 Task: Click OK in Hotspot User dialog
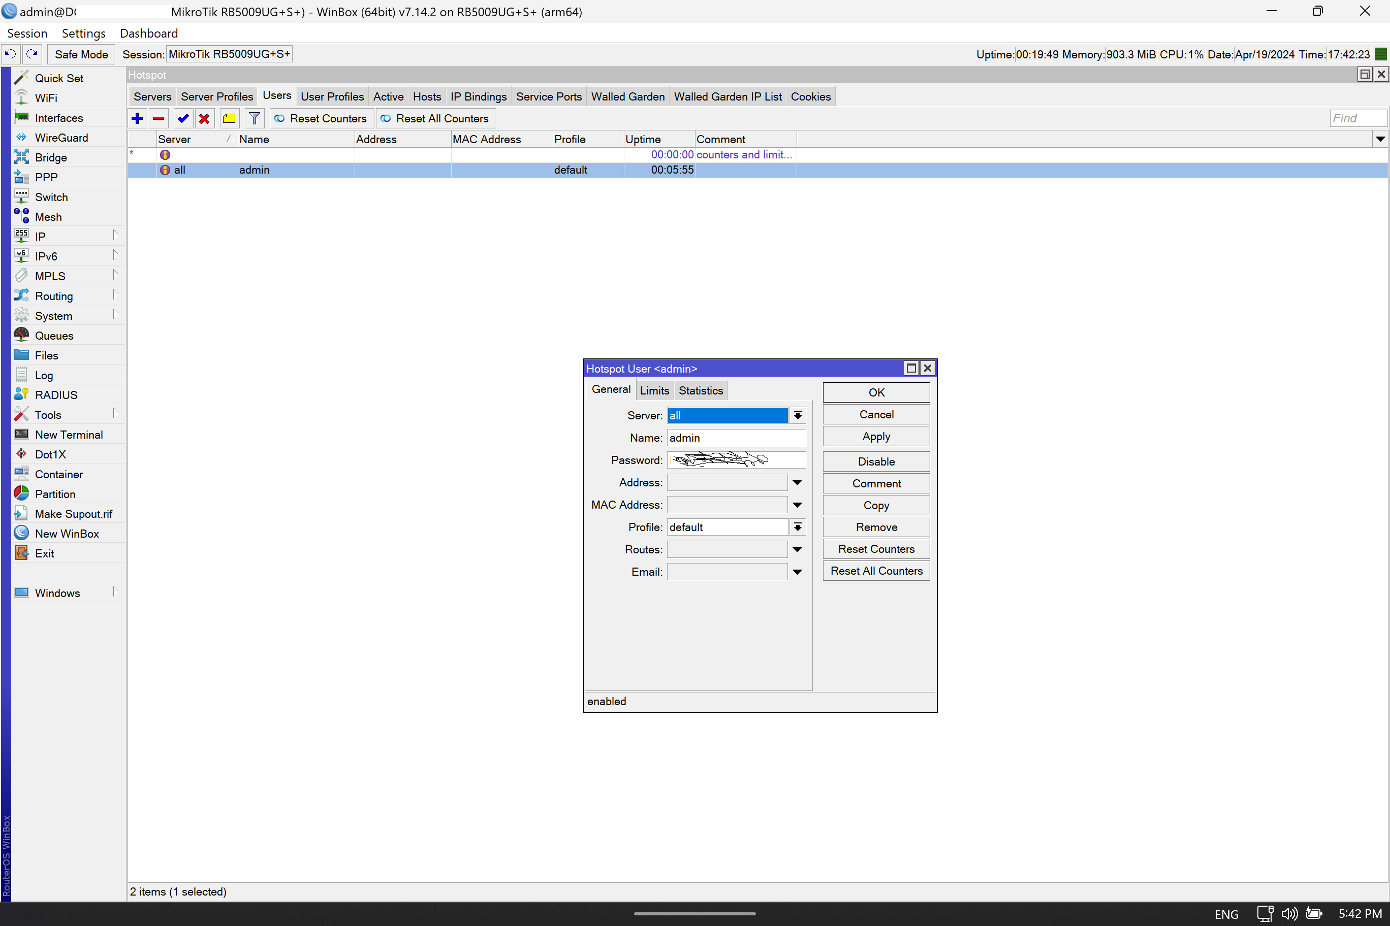[876, 393]
